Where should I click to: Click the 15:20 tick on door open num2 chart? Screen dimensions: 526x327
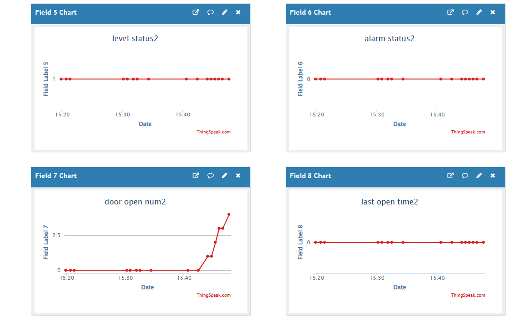[x=67, y=278]
